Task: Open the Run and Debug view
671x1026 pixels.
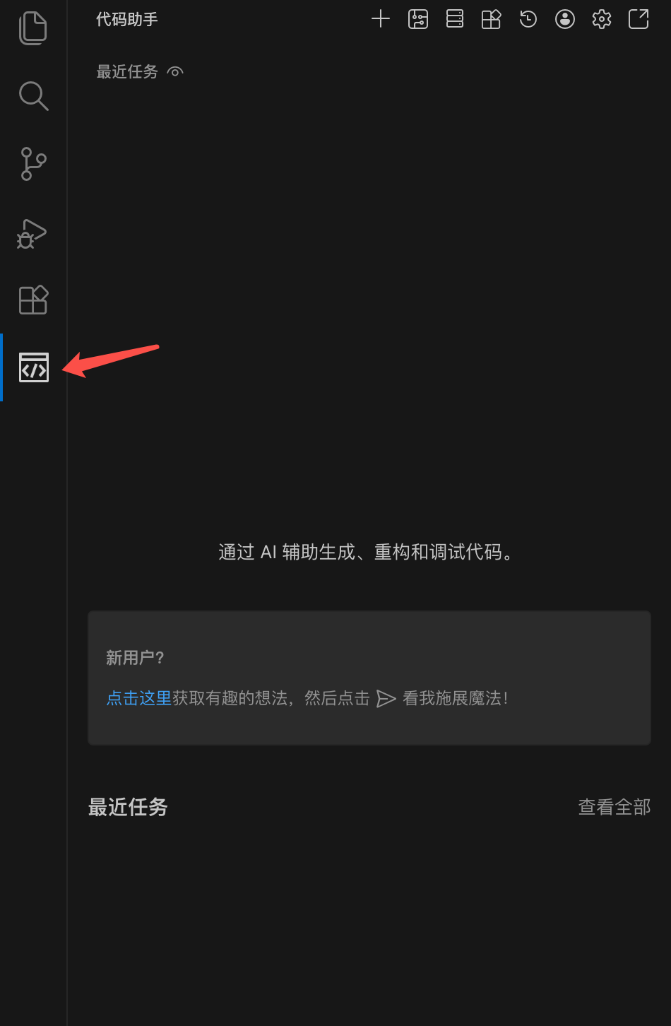Action: coord(32,233)
